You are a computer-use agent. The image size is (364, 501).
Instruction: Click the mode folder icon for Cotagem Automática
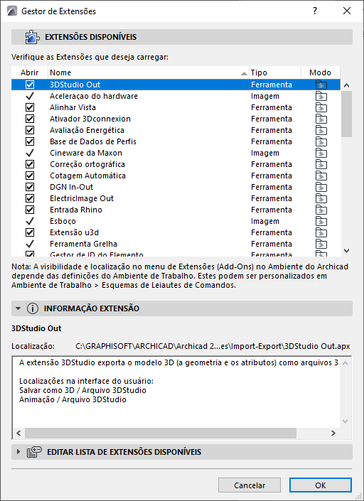click(x=321, y=176)
